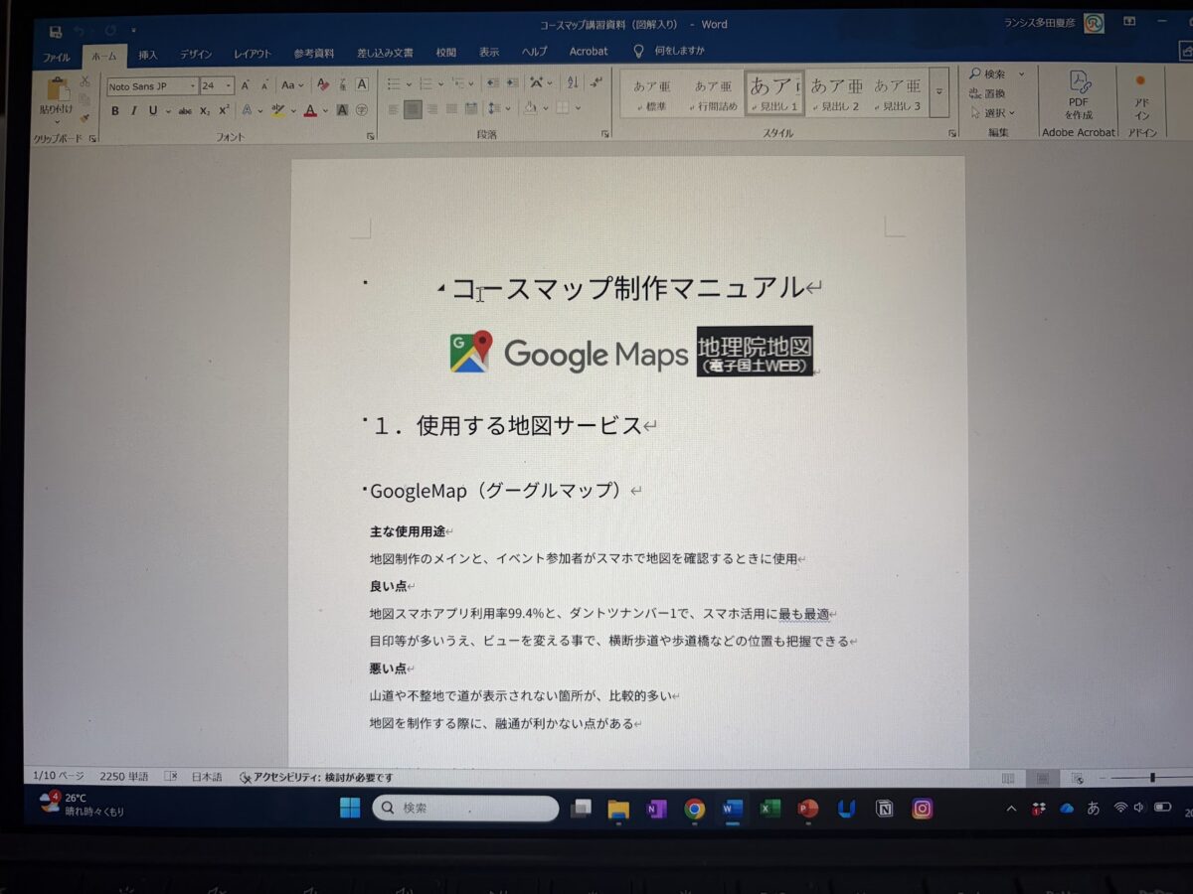
Task: Toggle Bold formatting
Action: tap(115, 111)
